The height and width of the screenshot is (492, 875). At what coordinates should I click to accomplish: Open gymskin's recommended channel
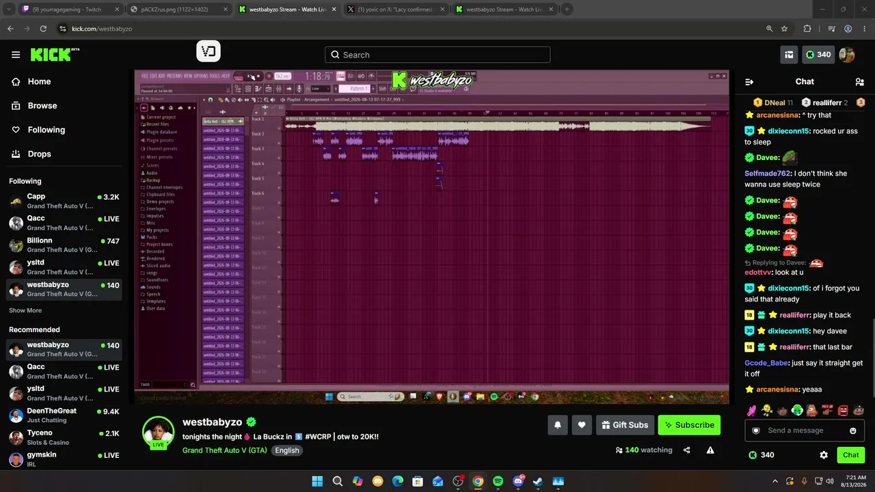tap(64, 459)
